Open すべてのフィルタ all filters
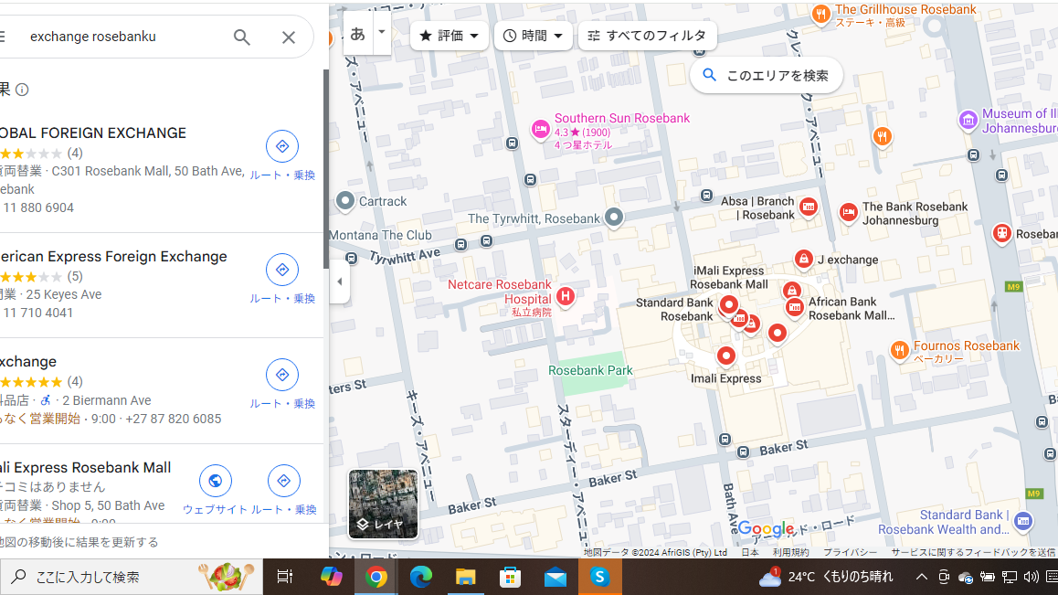This screenshot has width=1058, height=595. 647,36
